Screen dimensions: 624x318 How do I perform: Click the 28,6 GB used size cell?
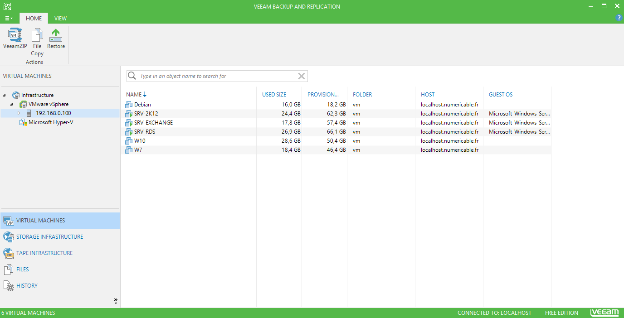pyautogui.click(x=291, y=141)
